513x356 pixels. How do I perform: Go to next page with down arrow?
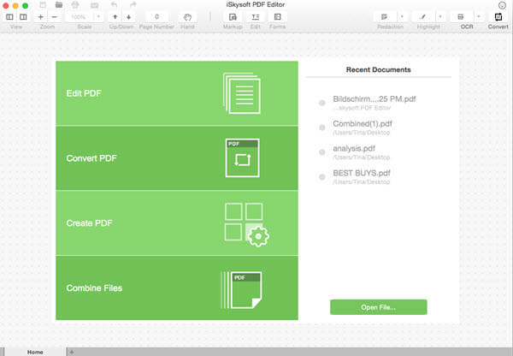click(x=128, y=17)
